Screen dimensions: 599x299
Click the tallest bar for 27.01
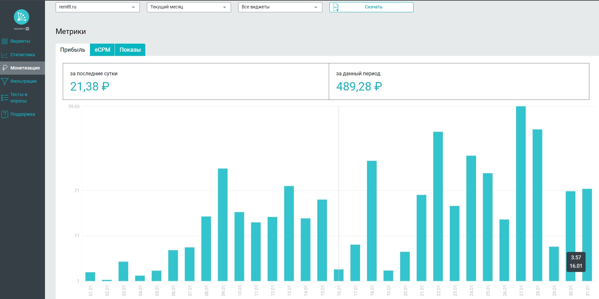(x=521, y=194)
